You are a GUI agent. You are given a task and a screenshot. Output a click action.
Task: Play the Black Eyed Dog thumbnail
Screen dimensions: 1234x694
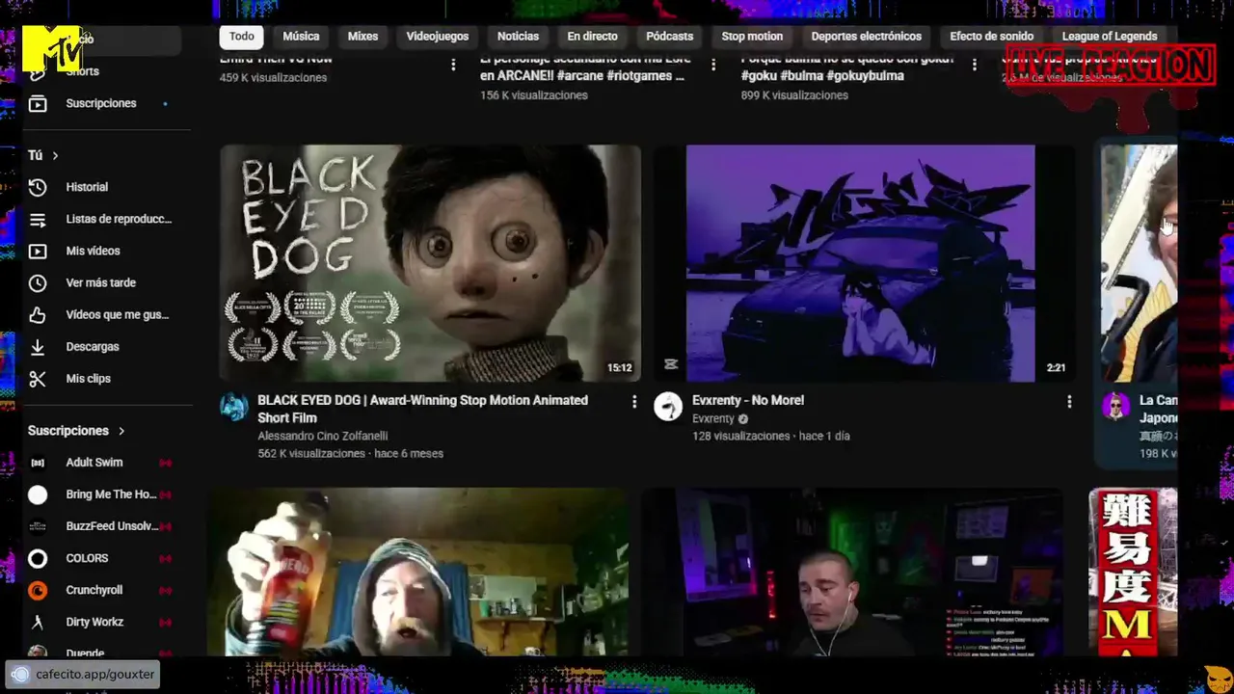click(x=430, y=263)
